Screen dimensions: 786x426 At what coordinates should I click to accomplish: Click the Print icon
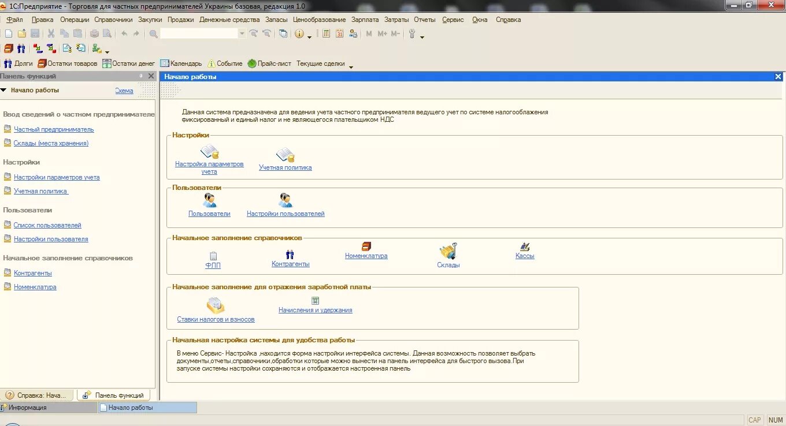pos(94,33)
